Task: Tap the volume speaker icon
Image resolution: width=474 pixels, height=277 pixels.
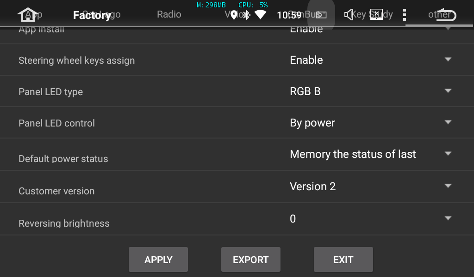Action: [349, 15]
